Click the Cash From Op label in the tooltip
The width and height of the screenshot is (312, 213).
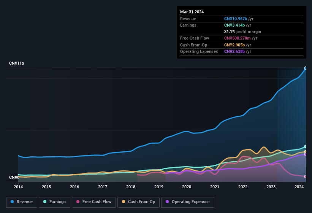tap(193, 45)
